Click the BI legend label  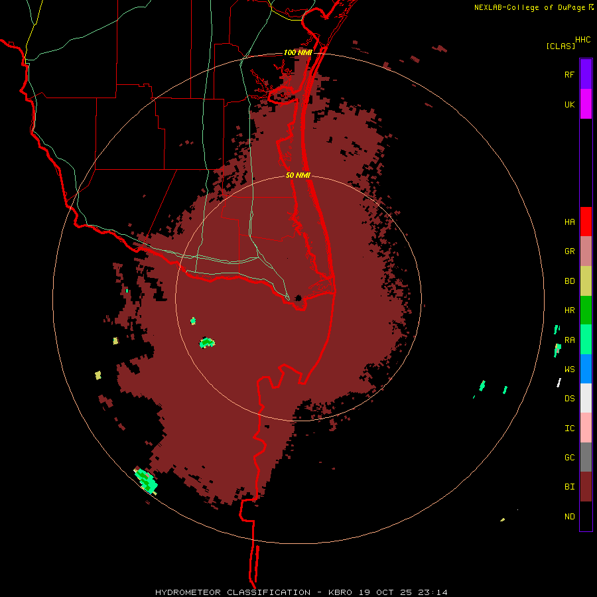point(569,487)
